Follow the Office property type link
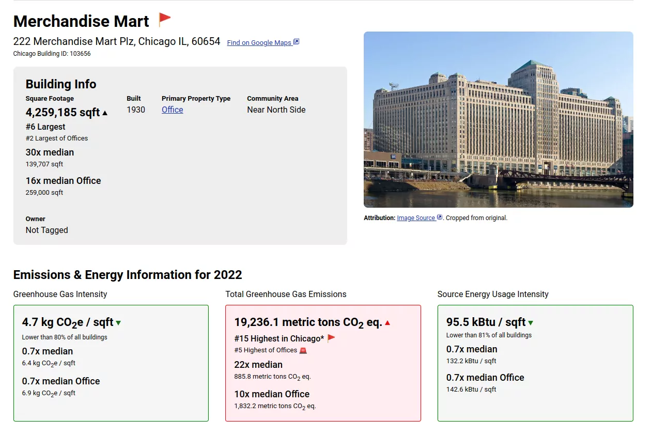The width and height of the screenshot is (652, 435). tap(172, 110)
